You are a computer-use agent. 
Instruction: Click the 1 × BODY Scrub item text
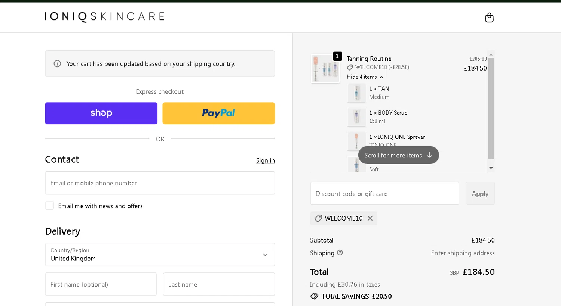(388, 113)
